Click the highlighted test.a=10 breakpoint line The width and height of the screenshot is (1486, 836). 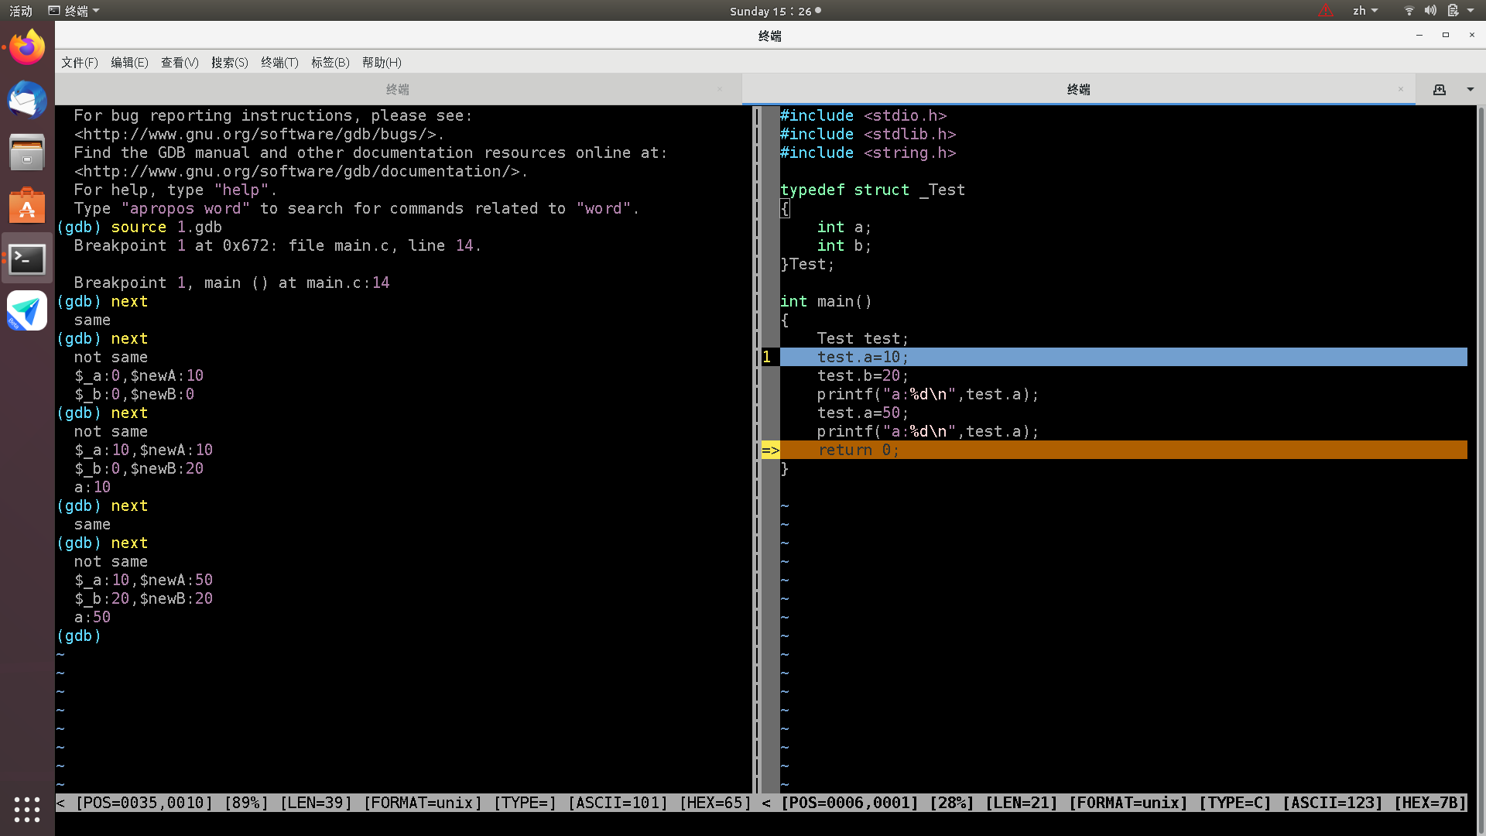pos(1124,357)
